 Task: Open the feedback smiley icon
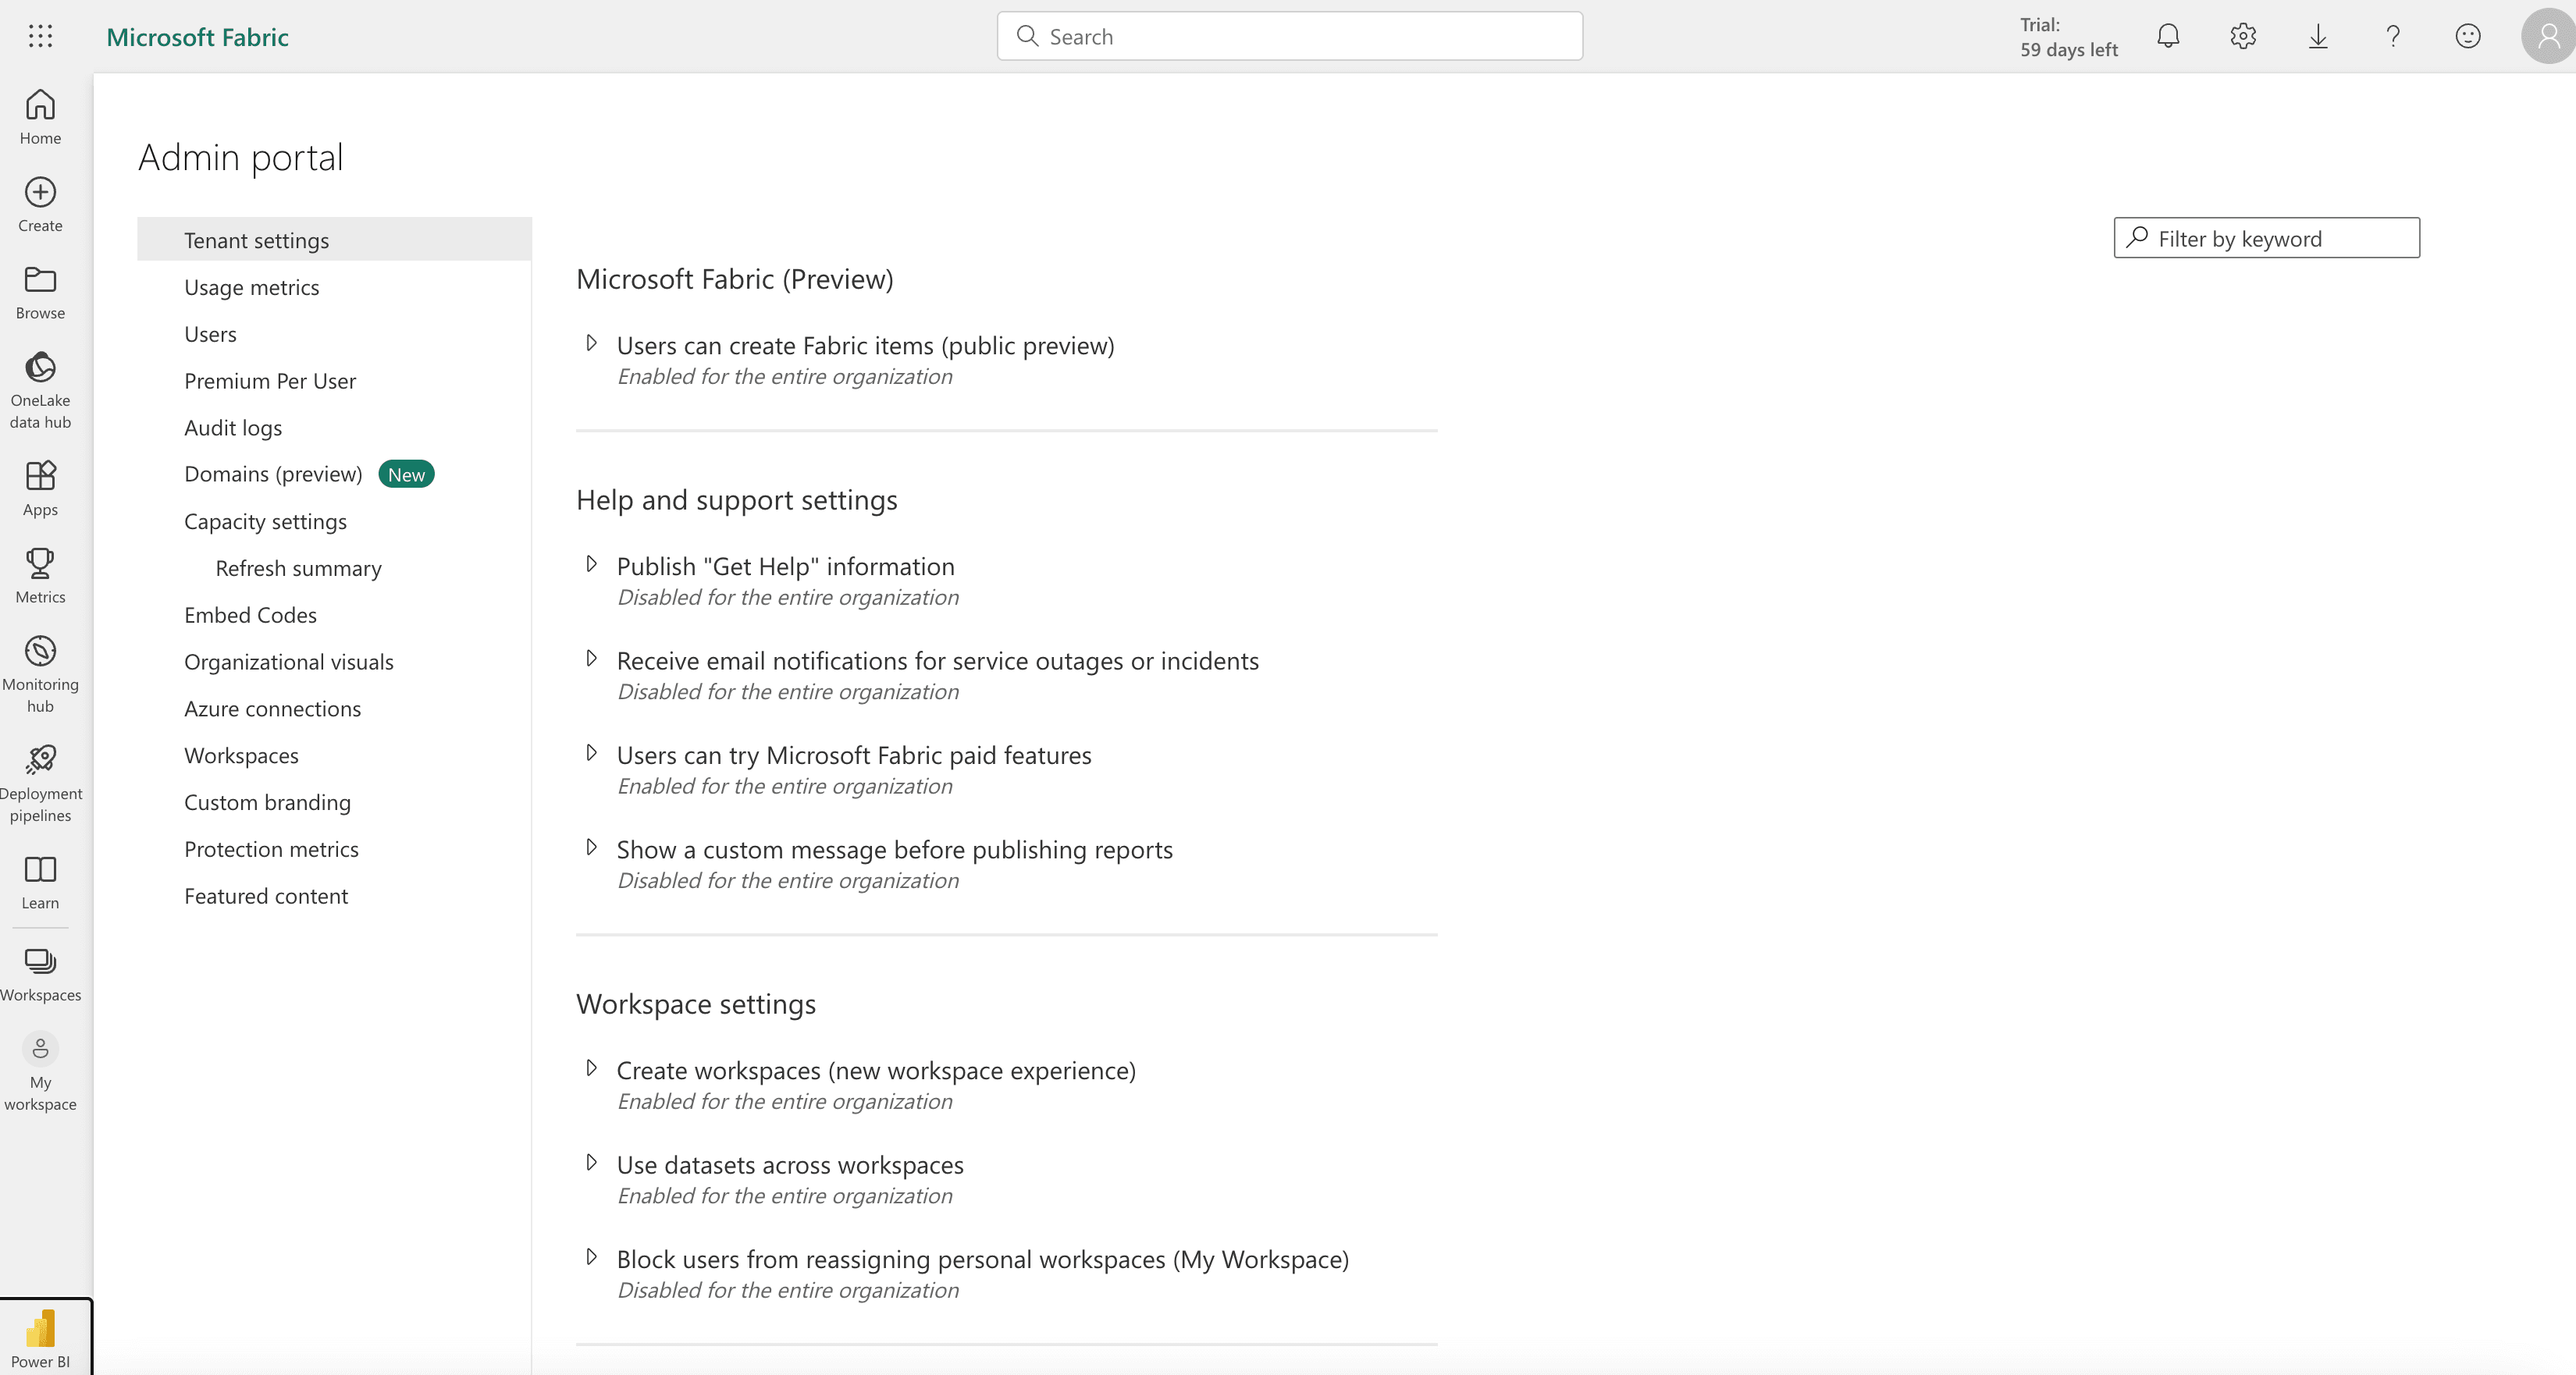point(2468,37)
